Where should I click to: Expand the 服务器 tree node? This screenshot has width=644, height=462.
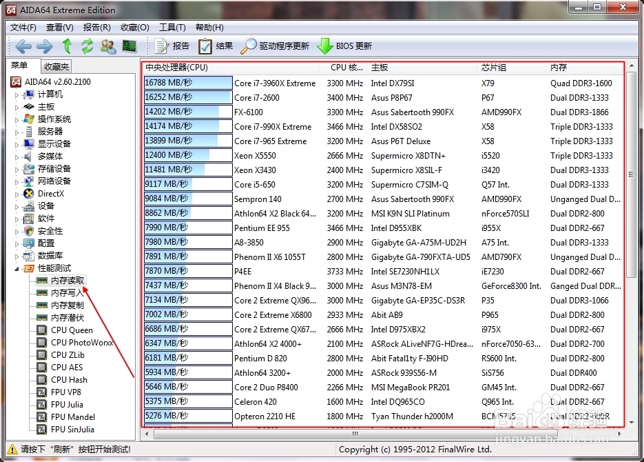(x=17, y=132)
